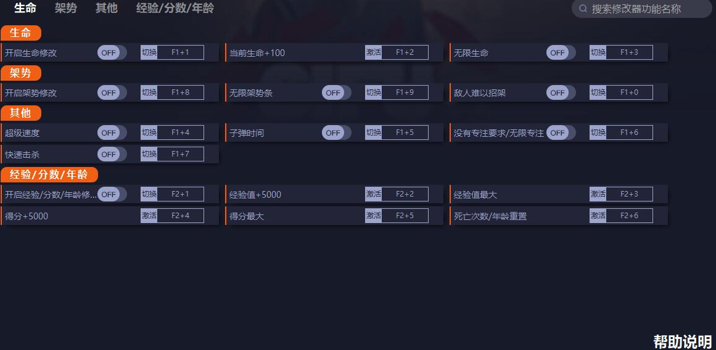Viewport: 716px width, 350px height.
Task: Click F1+6 hotkey box for 无限专注
Action: (x=629, y=132)
